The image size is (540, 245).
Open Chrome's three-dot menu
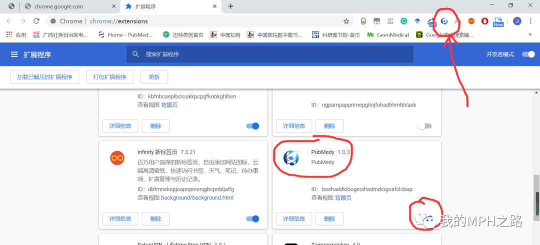(529, 21)
